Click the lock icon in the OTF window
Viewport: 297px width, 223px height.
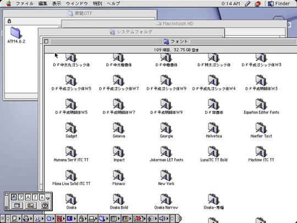click(x=9, y=21)
